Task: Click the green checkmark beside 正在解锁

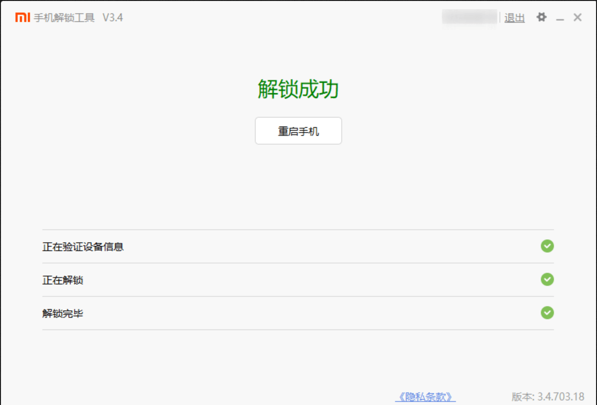Action: coord(547,279)
